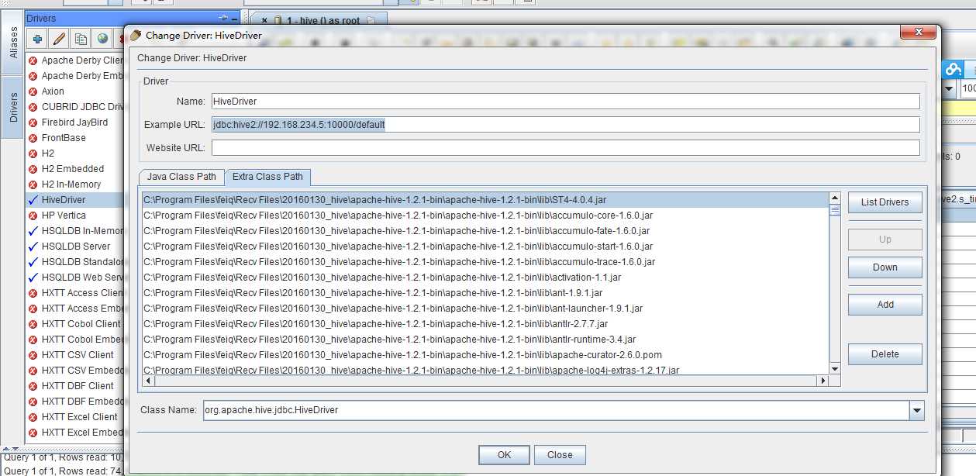Click the Name input field
976x476 pixels.
(565, 102)
